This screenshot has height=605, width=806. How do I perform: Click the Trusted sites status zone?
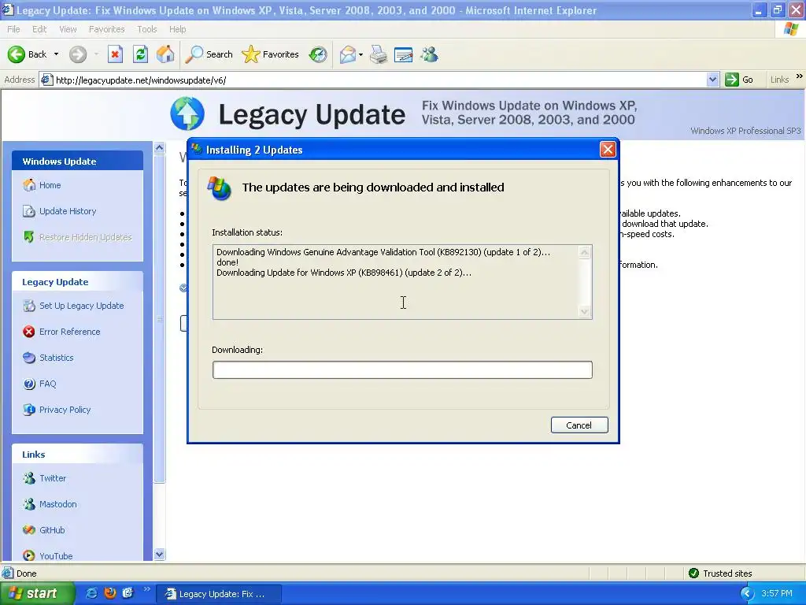[721, 573]
